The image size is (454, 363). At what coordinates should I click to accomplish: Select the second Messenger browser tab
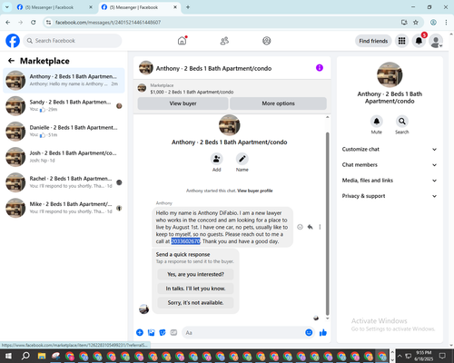point(139,7)
